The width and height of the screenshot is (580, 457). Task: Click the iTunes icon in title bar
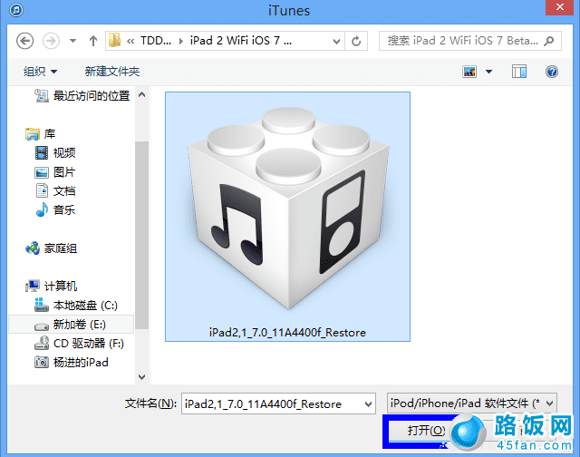16,10
